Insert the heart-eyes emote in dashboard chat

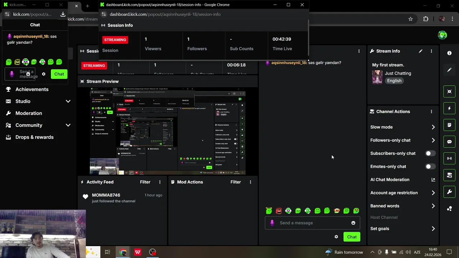[x=356, y=211]
